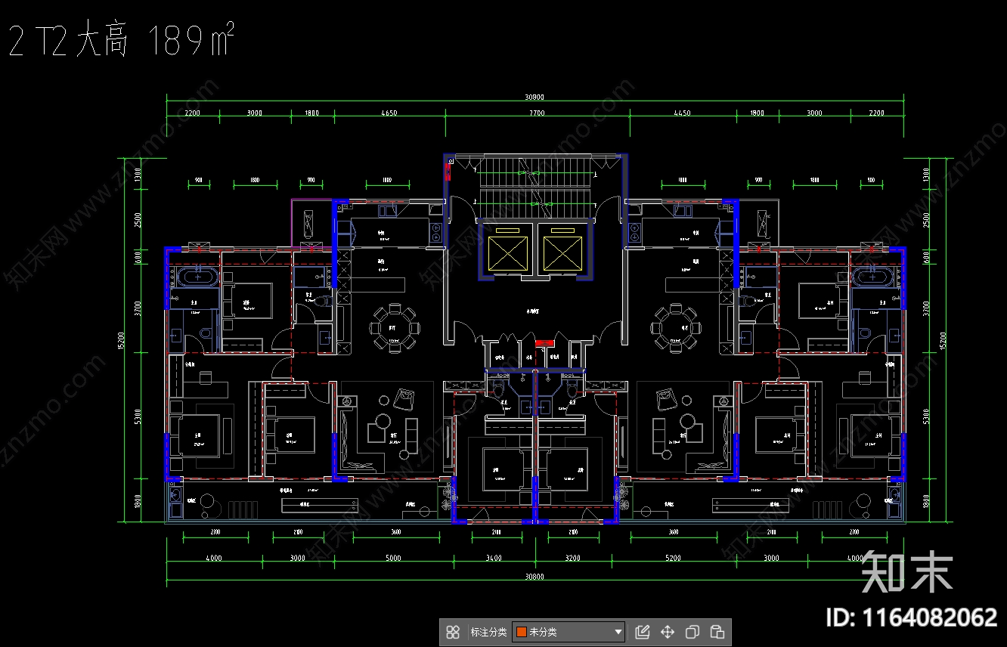Click the edit annotation pencil icon
The height and width of the screenshot is (647, 1007).
click(x=643, y=632)
